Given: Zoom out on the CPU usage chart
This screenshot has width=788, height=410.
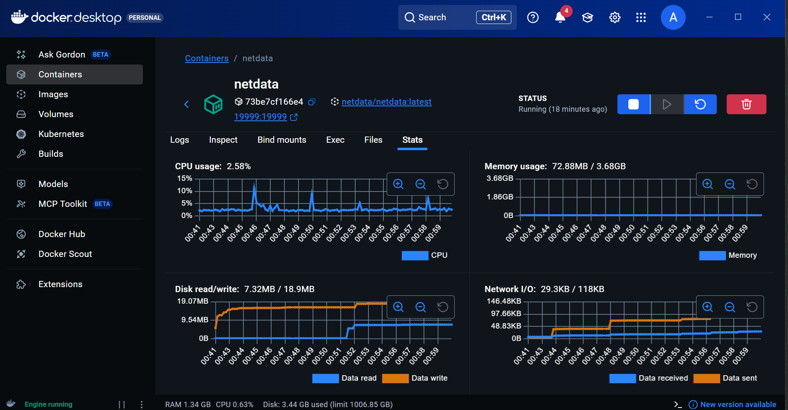Looking at the screenshot, I should tap(421, 184).
